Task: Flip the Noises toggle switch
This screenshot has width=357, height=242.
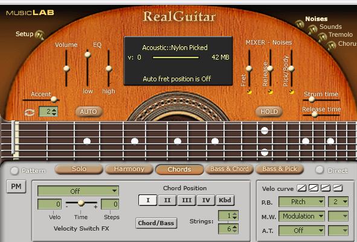Action: coord(300,24)
